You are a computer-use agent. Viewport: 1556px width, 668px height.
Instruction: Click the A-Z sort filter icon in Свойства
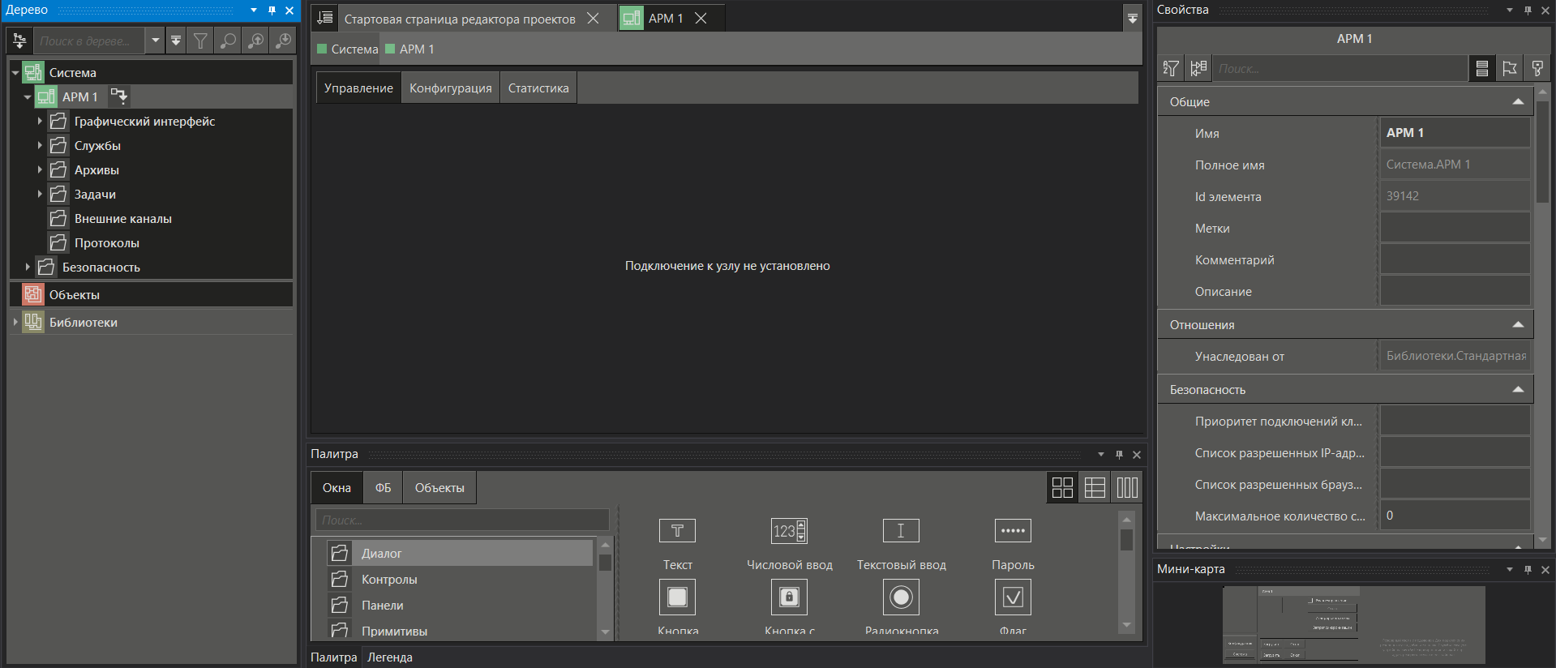coord(1171,69)
